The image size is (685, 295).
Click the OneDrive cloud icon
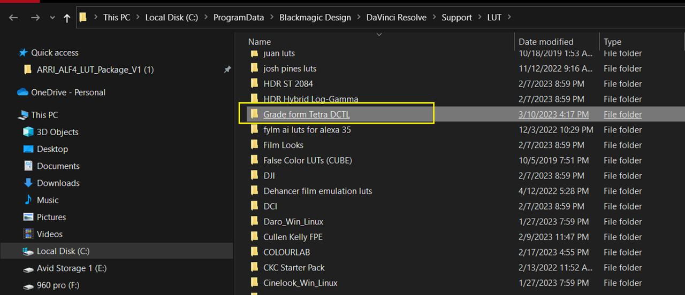[22, 92]
